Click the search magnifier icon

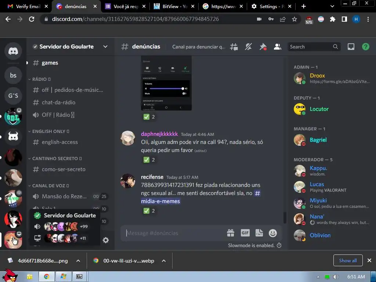[x=335, y=47]
